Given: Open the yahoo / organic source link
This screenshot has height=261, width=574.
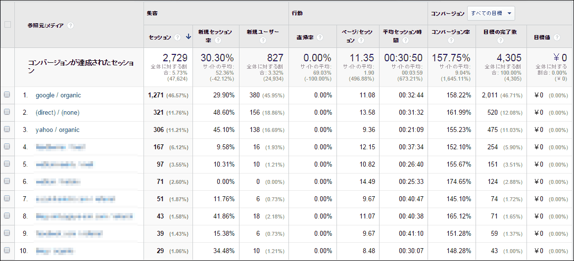Looking at the screenshot, I should (x=57, y=130).
